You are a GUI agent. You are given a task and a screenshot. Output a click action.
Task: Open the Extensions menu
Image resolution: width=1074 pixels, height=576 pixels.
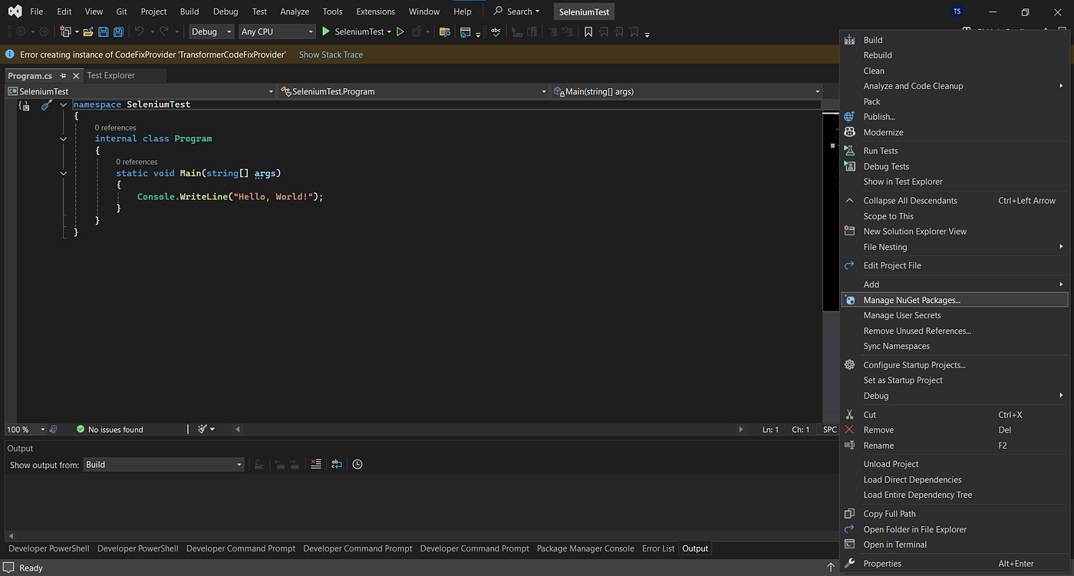375,12
